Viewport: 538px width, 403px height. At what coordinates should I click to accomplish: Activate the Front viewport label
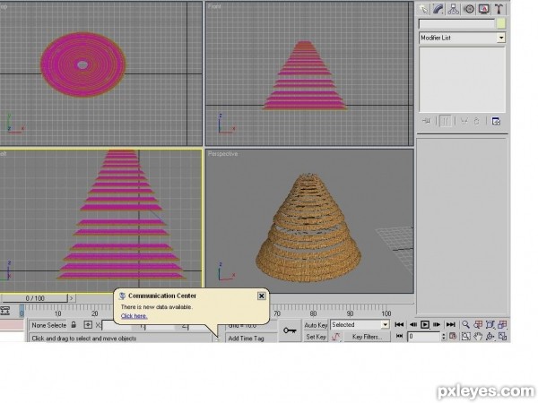(214, 6)
